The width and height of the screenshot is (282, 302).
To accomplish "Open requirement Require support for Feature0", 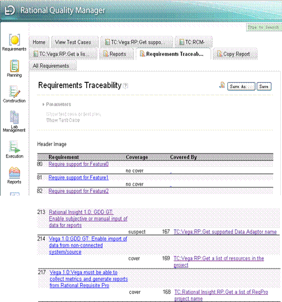I will (79, 164).
